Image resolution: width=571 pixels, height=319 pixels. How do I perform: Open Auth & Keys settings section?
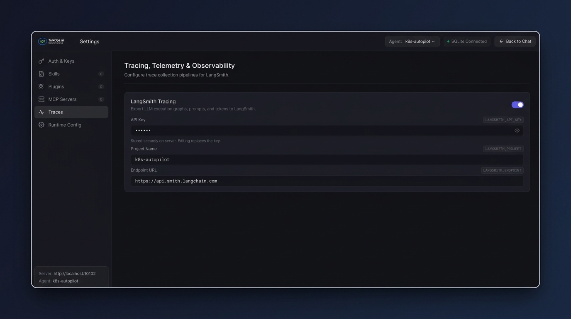click(71, 61)
